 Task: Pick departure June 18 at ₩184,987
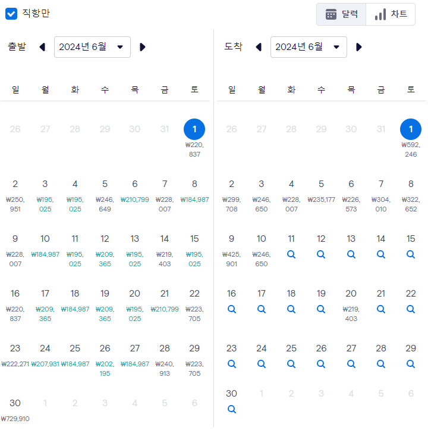pos(75,301)
